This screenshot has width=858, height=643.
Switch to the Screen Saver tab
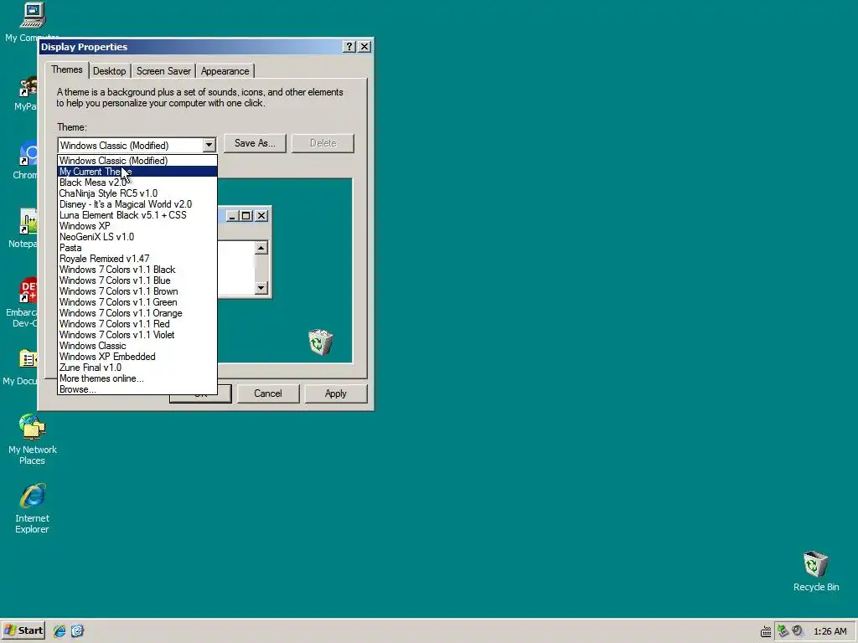(163, 71)
